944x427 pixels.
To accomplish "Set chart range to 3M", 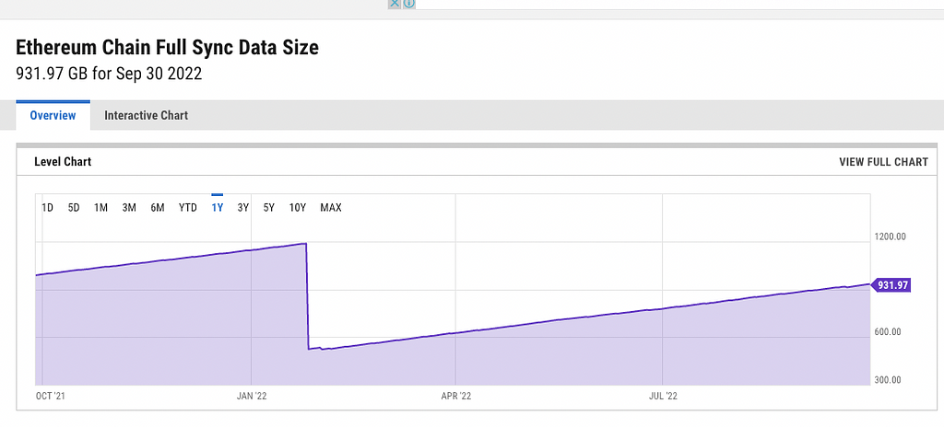I will pos(129,208).
